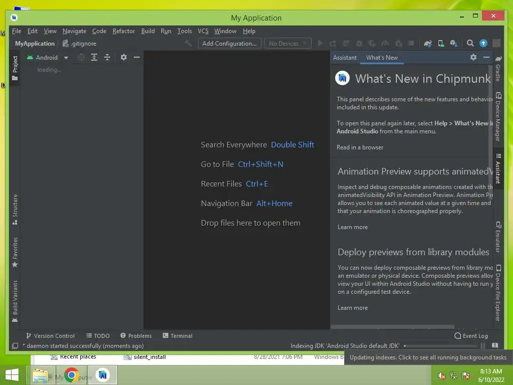This screenshot has height=385, width=513.
Task: Open SDK Manager toolbar icon
Action: tap(453, 43)
